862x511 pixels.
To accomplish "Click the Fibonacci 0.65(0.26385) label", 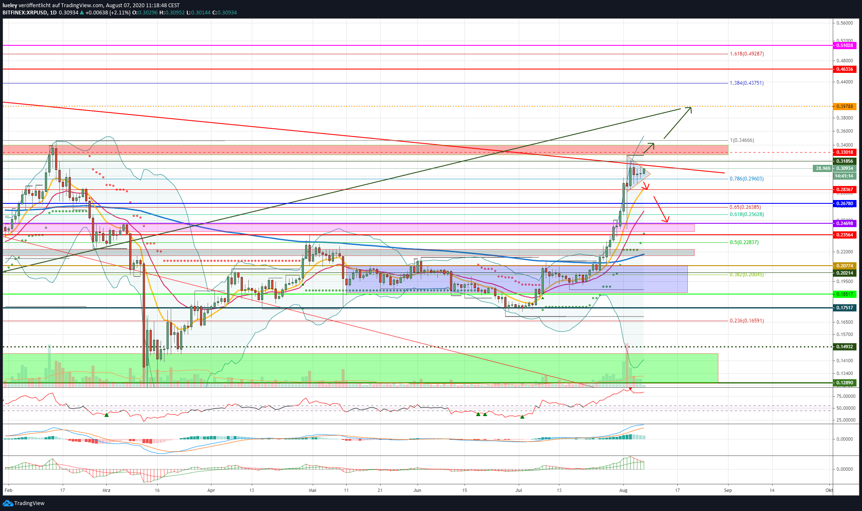I will pyautogui.click(x=745, y=207).
